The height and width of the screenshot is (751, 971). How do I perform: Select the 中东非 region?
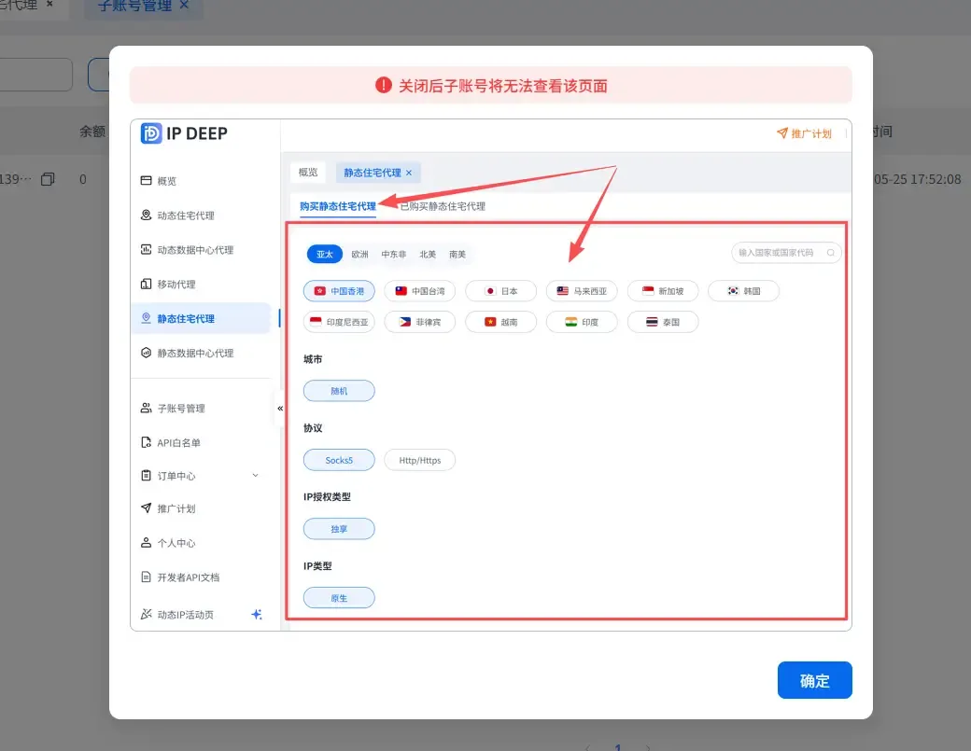pyautogui.click(x=394, y=255)
